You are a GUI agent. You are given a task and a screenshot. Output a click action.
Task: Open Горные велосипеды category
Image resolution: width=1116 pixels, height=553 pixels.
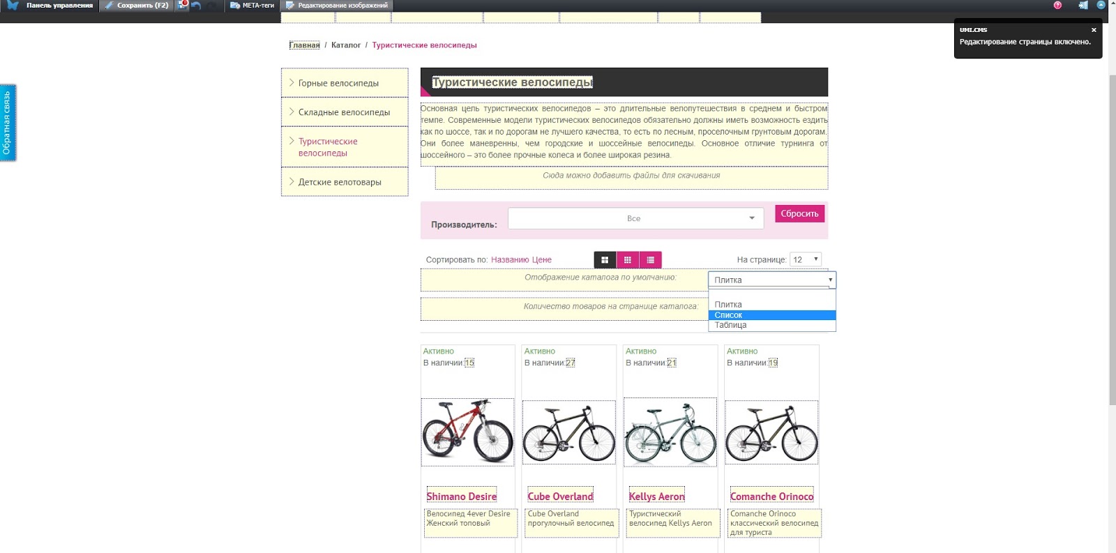pyautogui.click(x=345, y=83)
